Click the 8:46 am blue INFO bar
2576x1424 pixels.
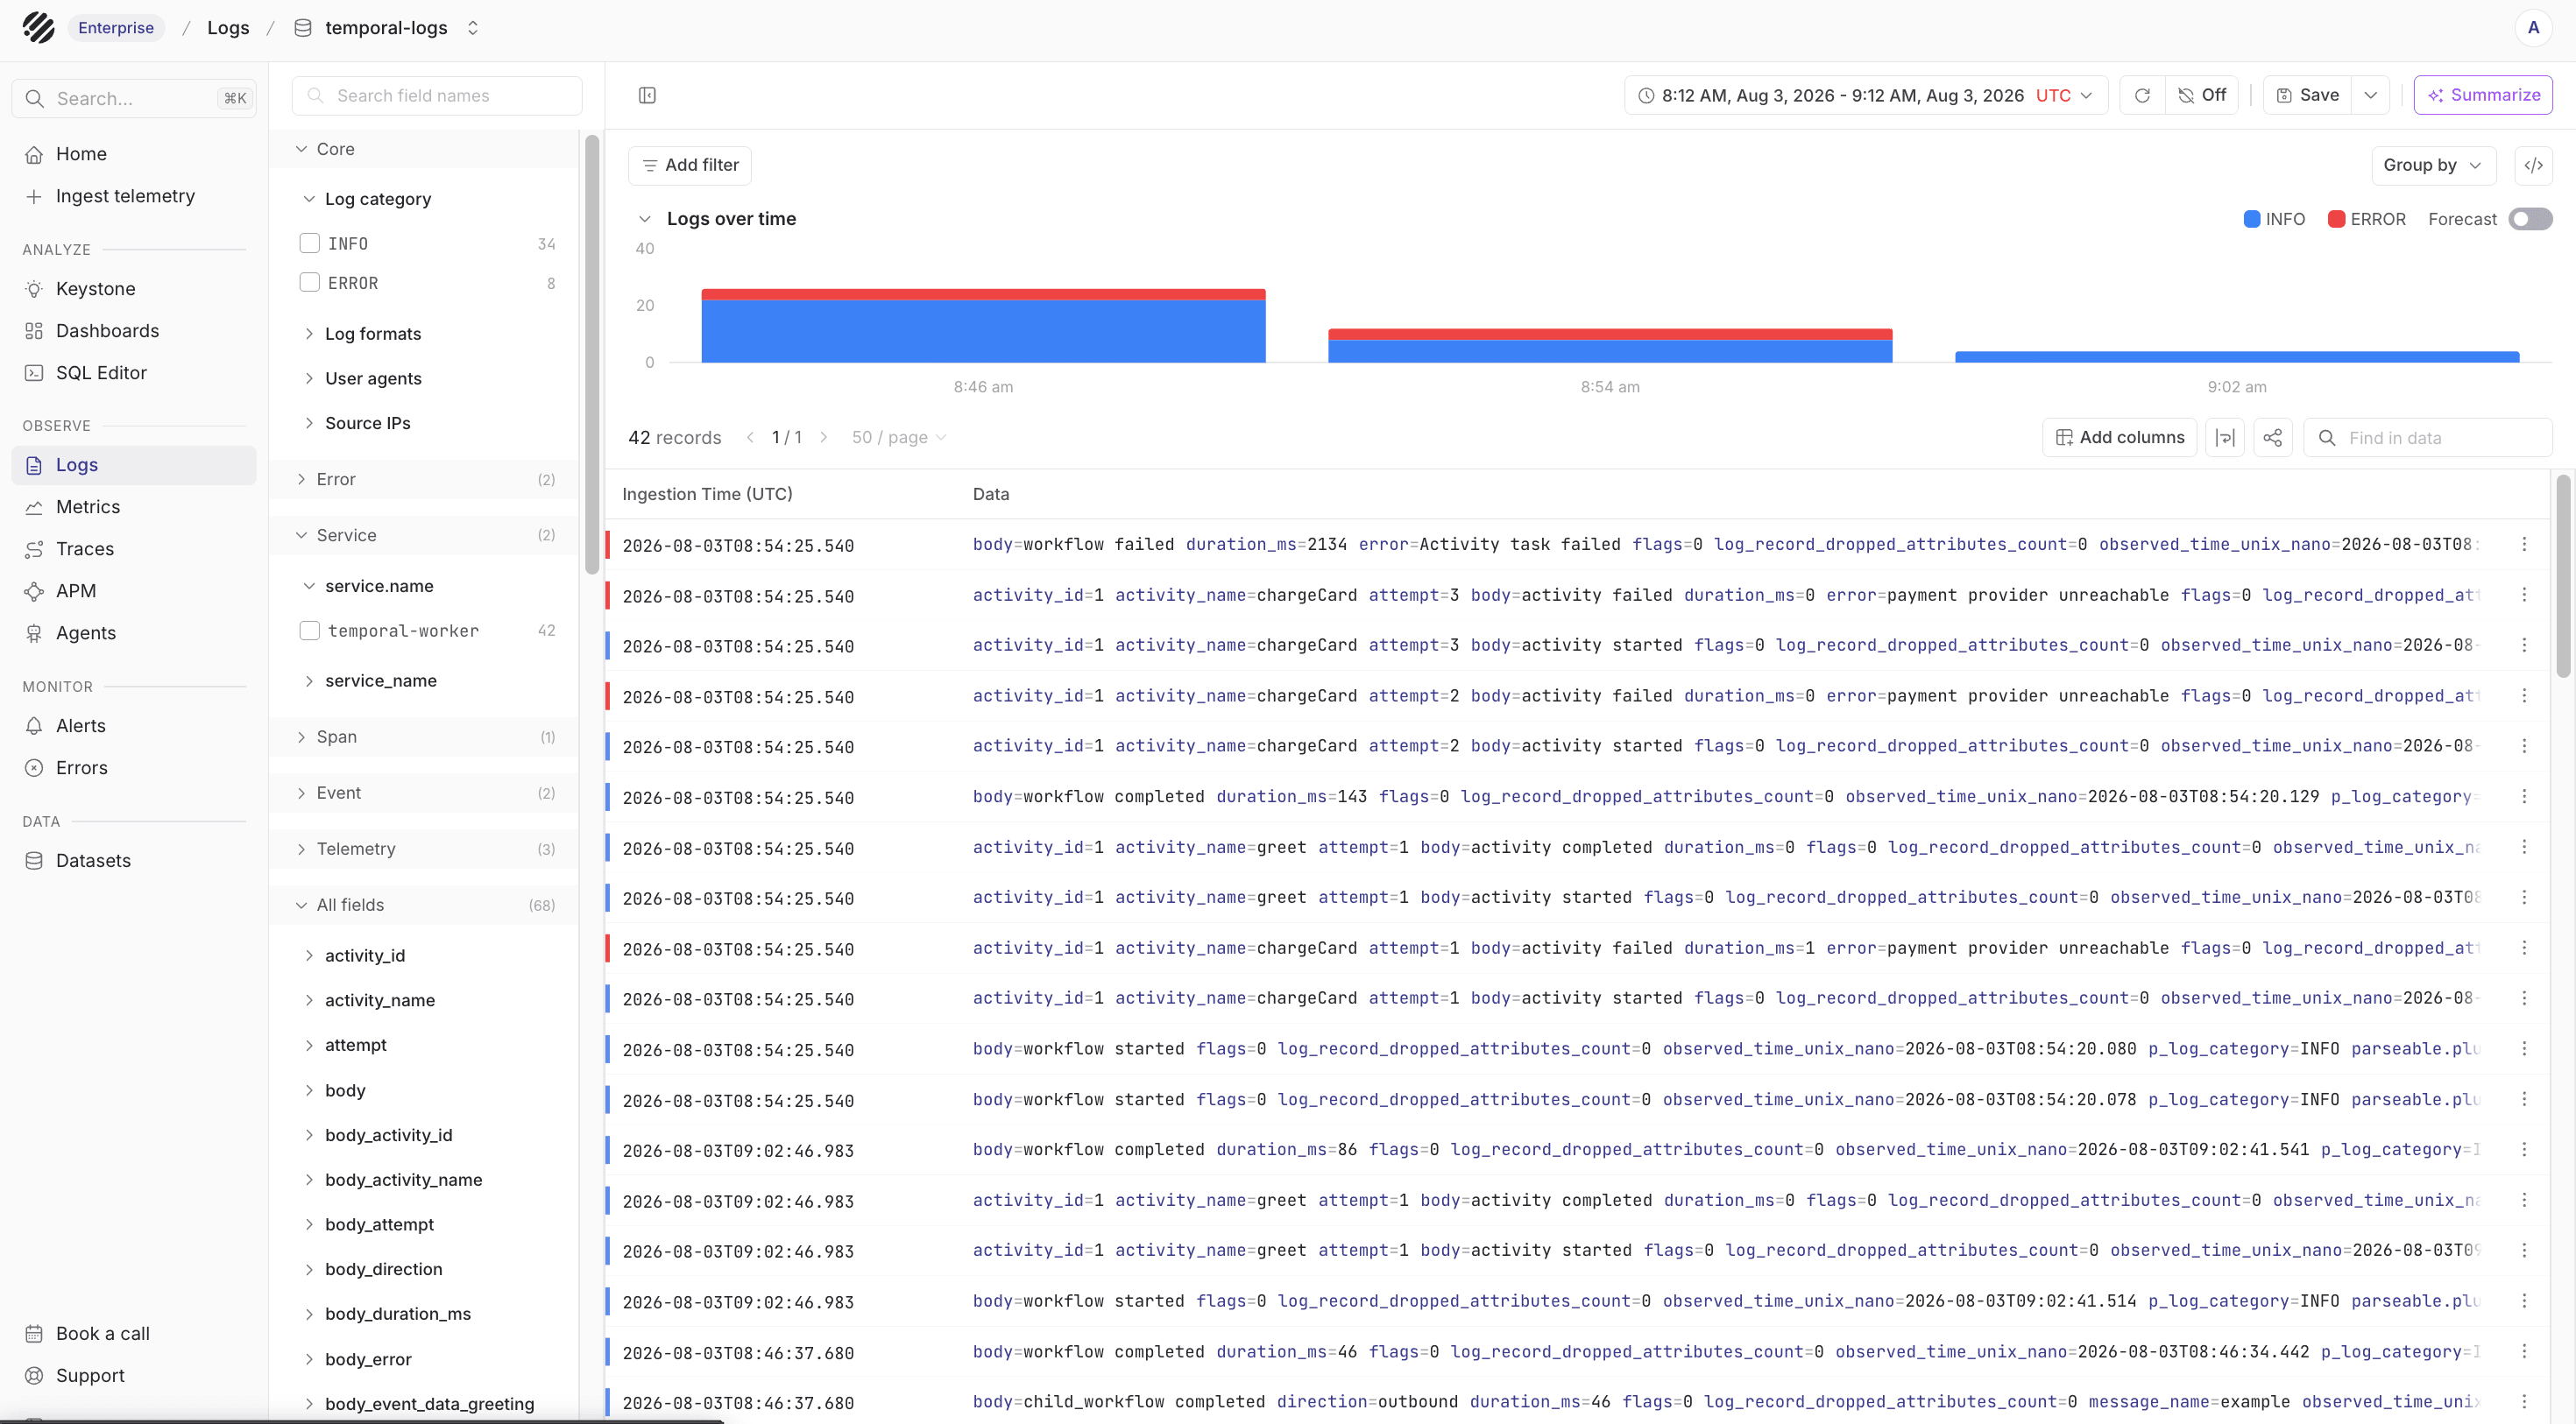click(x=983, y=331)
